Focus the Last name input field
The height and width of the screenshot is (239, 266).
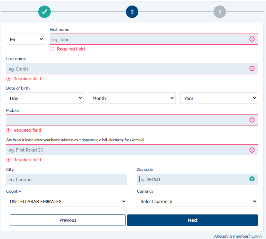(132, 69)
